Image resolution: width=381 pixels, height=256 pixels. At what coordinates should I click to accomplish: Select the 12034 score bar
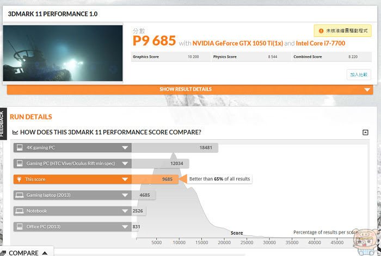click(161, 163)
